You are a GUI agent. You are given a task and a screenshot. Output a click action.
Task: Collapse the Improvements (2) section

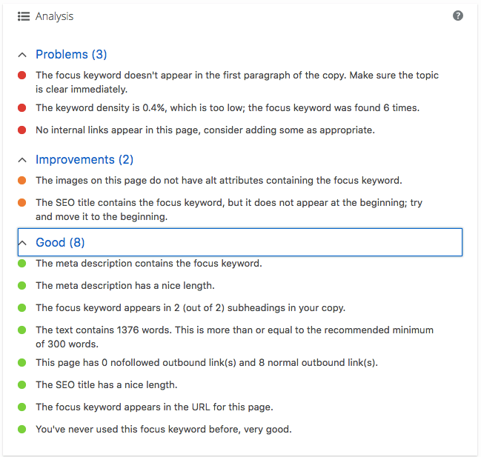[22, 160]
